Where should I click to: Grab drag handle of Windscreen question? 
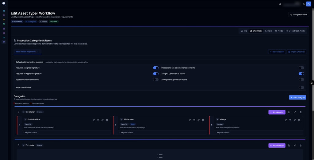[116, 125]
